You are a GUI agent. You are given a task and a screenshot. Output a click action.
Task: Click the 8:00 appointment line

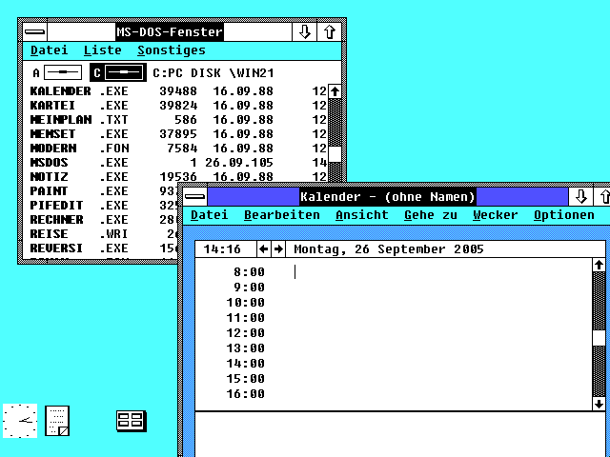click(394, 272)
